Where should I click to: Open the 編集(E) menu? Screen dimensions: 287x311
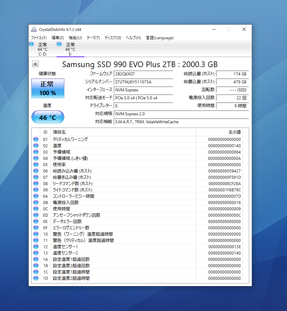(x=58, y=38)
